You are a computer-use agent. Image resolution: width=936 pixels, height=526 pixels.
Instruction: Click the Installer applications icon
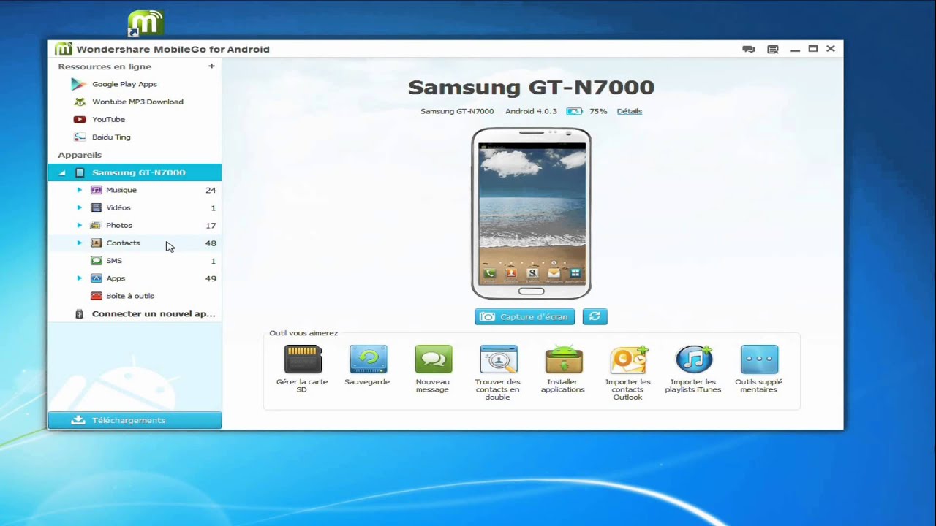click(x=563, y=359)
